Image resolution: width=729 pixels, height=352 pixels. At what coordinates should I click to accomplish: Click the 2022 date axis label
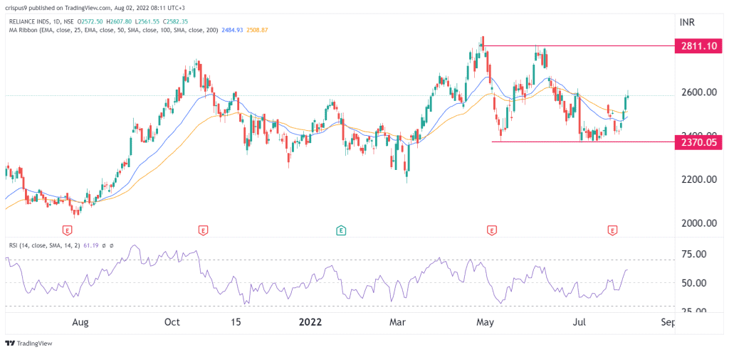click(309, 322)
